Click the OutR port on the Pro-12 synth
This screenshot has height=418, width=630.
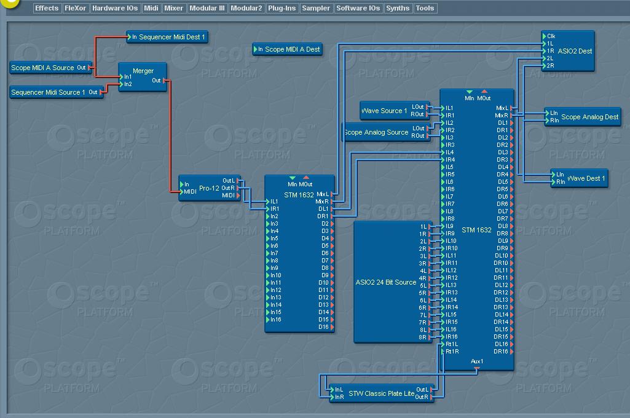coord(238,187)
